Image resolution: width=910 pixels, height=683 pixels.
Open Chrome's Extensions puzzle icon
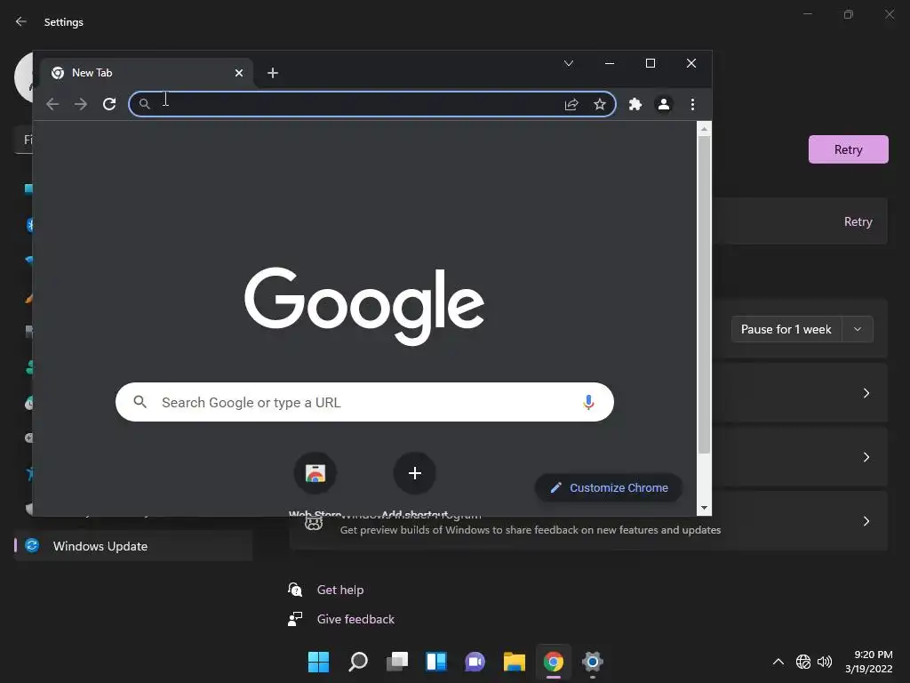coord(635,104)
